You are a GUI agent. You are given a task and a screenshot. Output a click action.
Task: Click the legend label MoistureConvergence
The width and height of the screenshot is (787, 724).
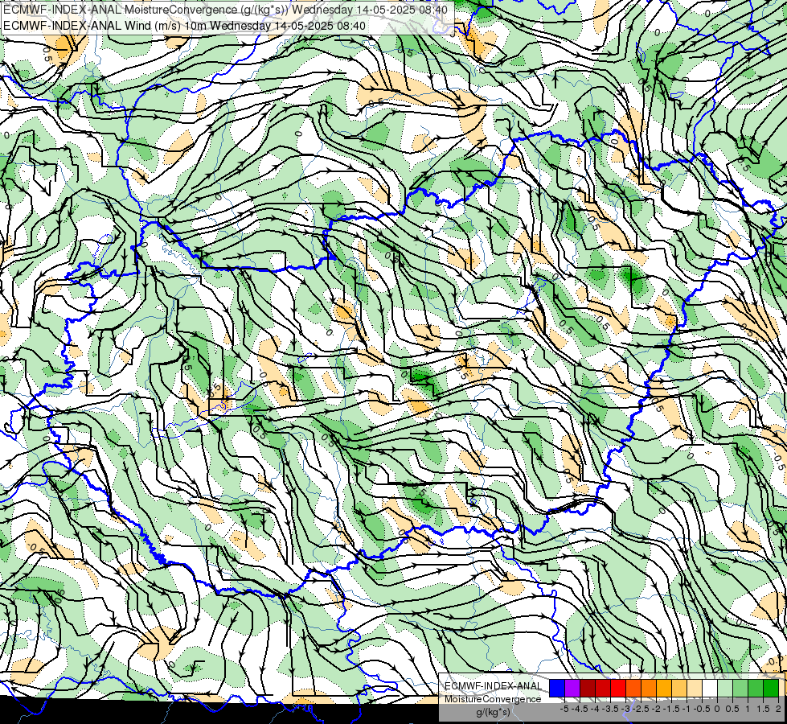click(493, 699)
